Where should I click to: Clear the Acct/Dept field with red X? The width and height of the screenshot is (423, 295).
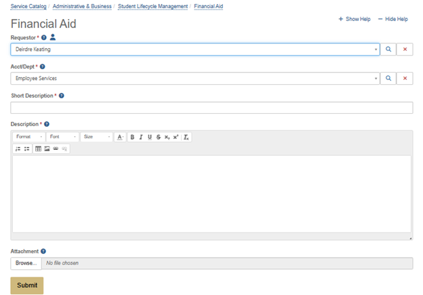pyautogui.click(x=405, y=78)
